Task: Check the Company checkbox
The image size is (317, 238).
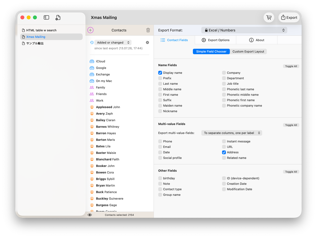Action: point(224,73)
